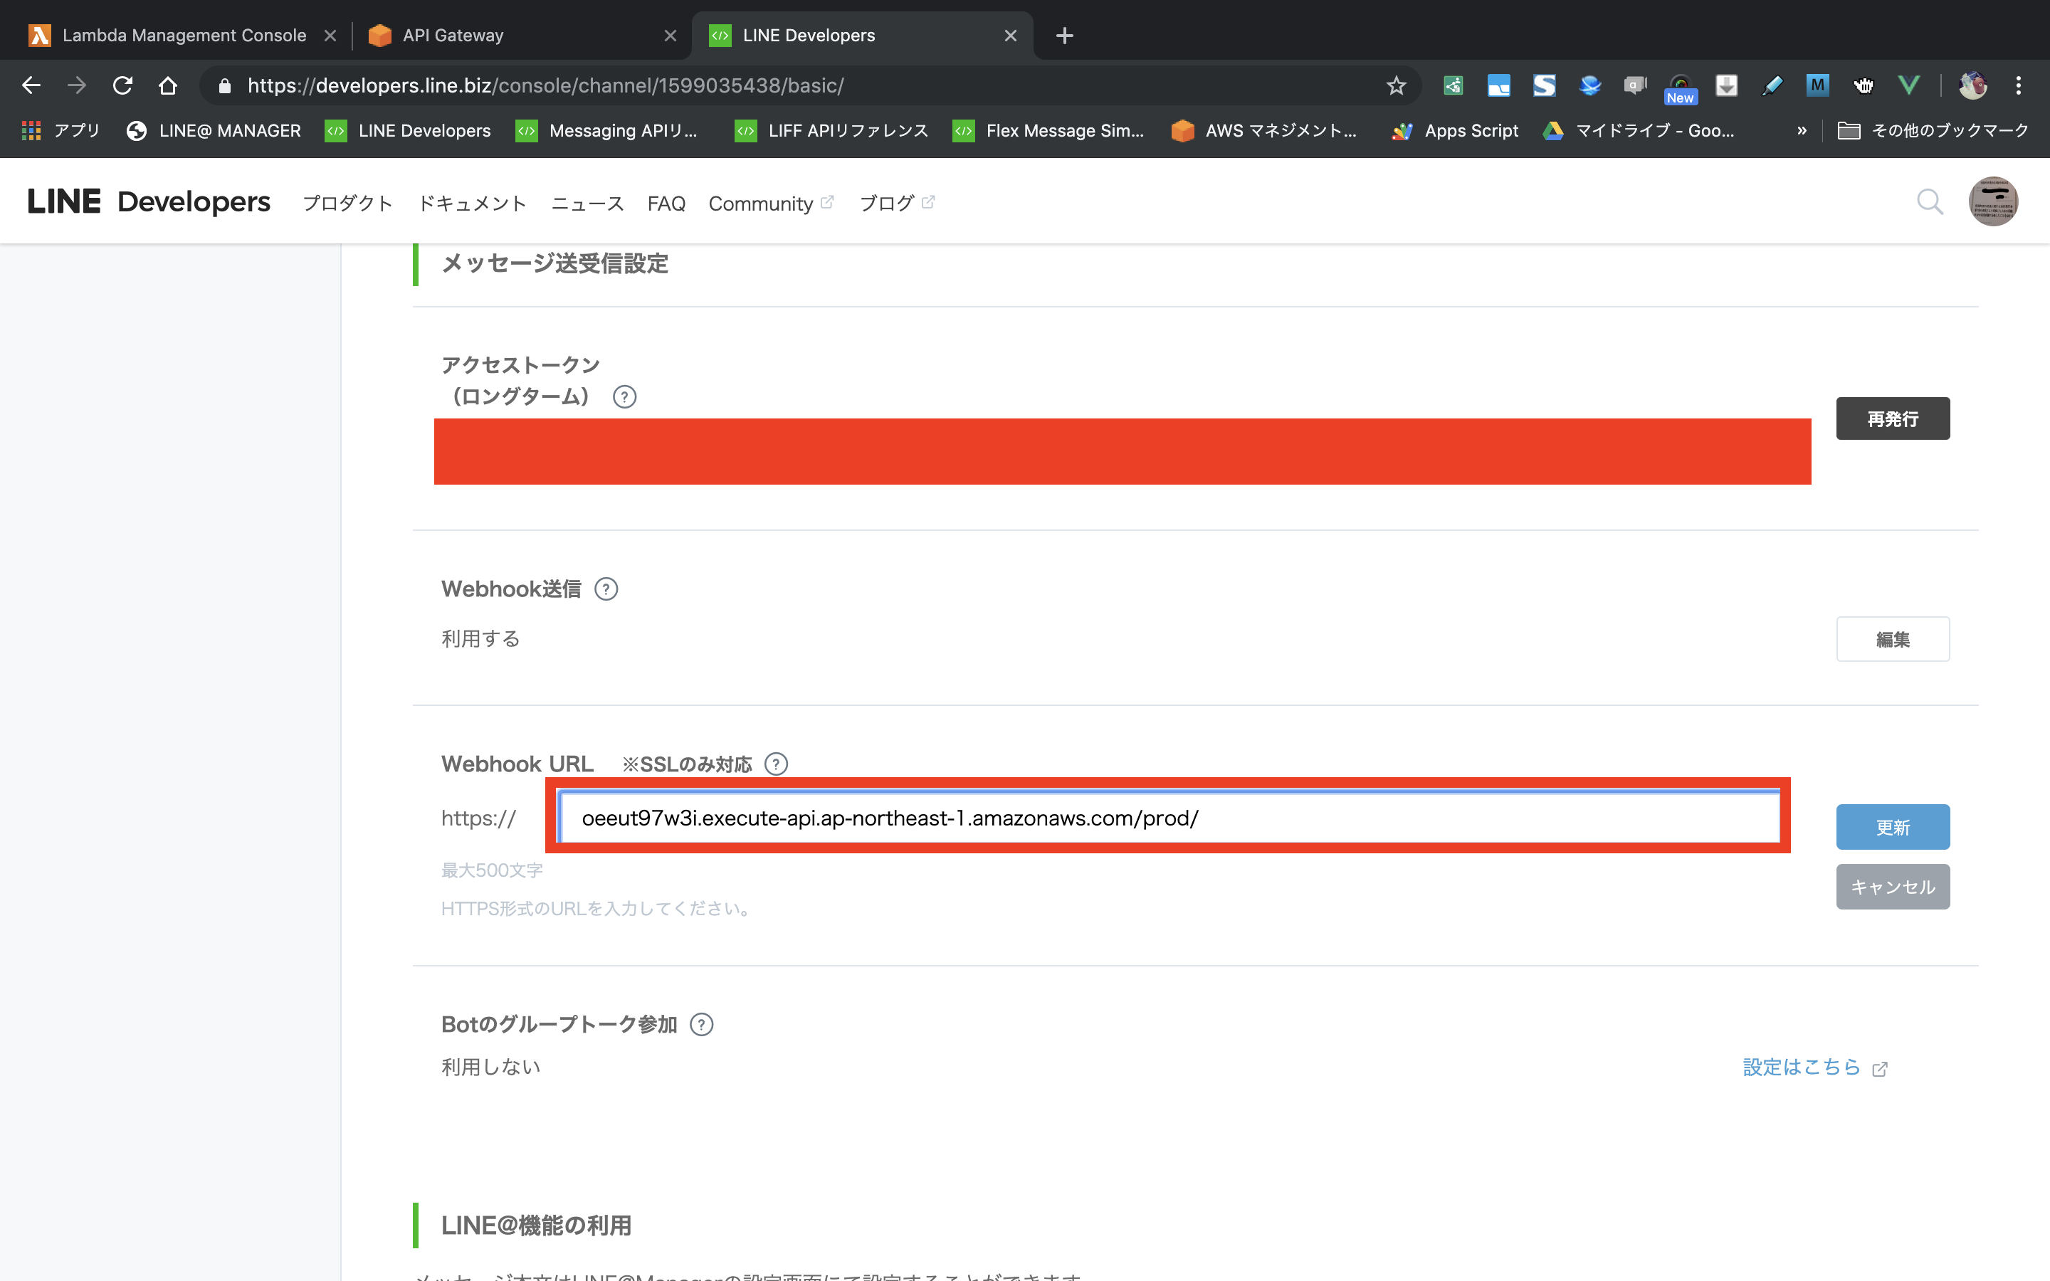Click help icon next to SSLのみ対応
Viewport: 2050px width, 1281px height.
click(775, 764)
